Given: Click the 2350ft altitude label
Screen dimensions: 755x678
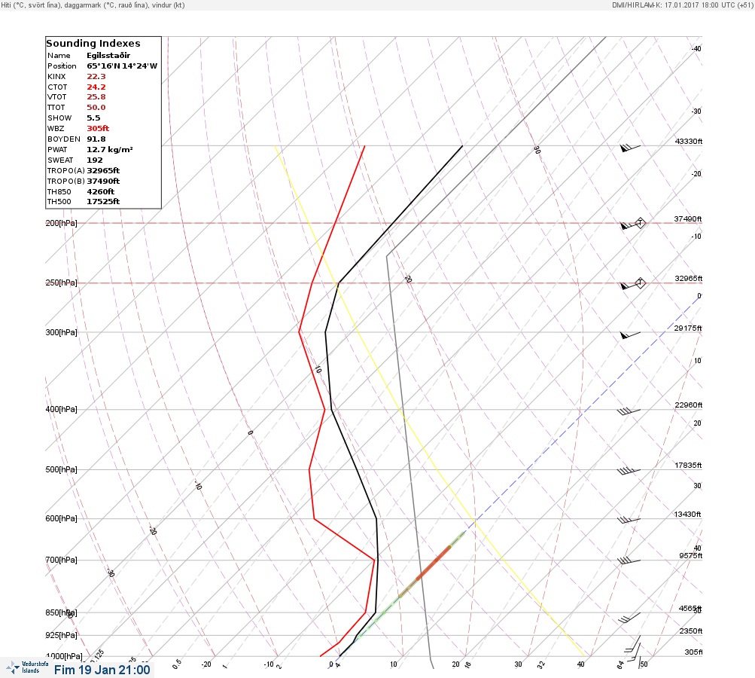Looking at the screenshot, I should (691, 631).
